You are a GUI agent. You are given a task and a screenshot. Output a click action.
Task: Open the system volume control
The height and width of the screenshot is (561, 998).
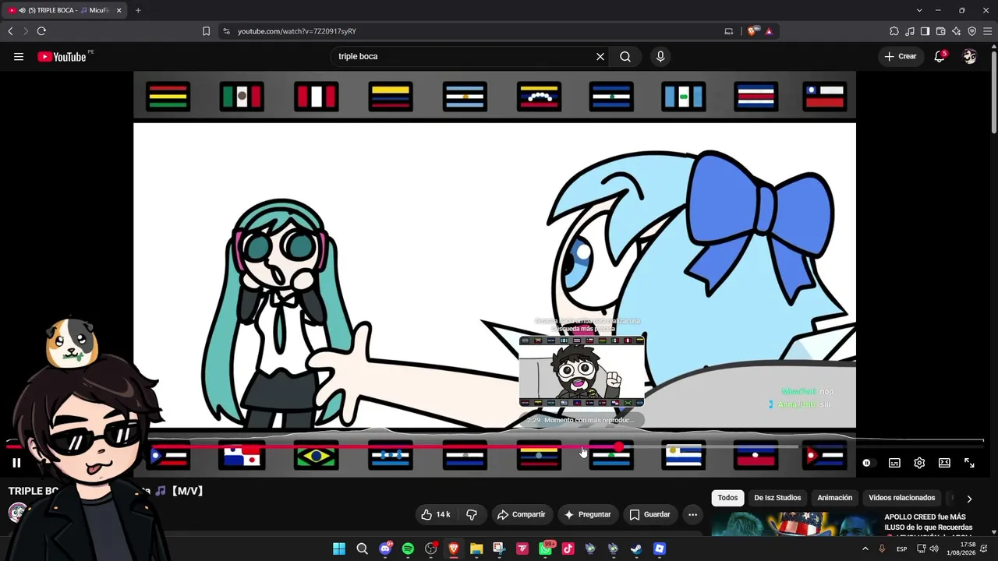pyautogui.click(x=934, y=549)
